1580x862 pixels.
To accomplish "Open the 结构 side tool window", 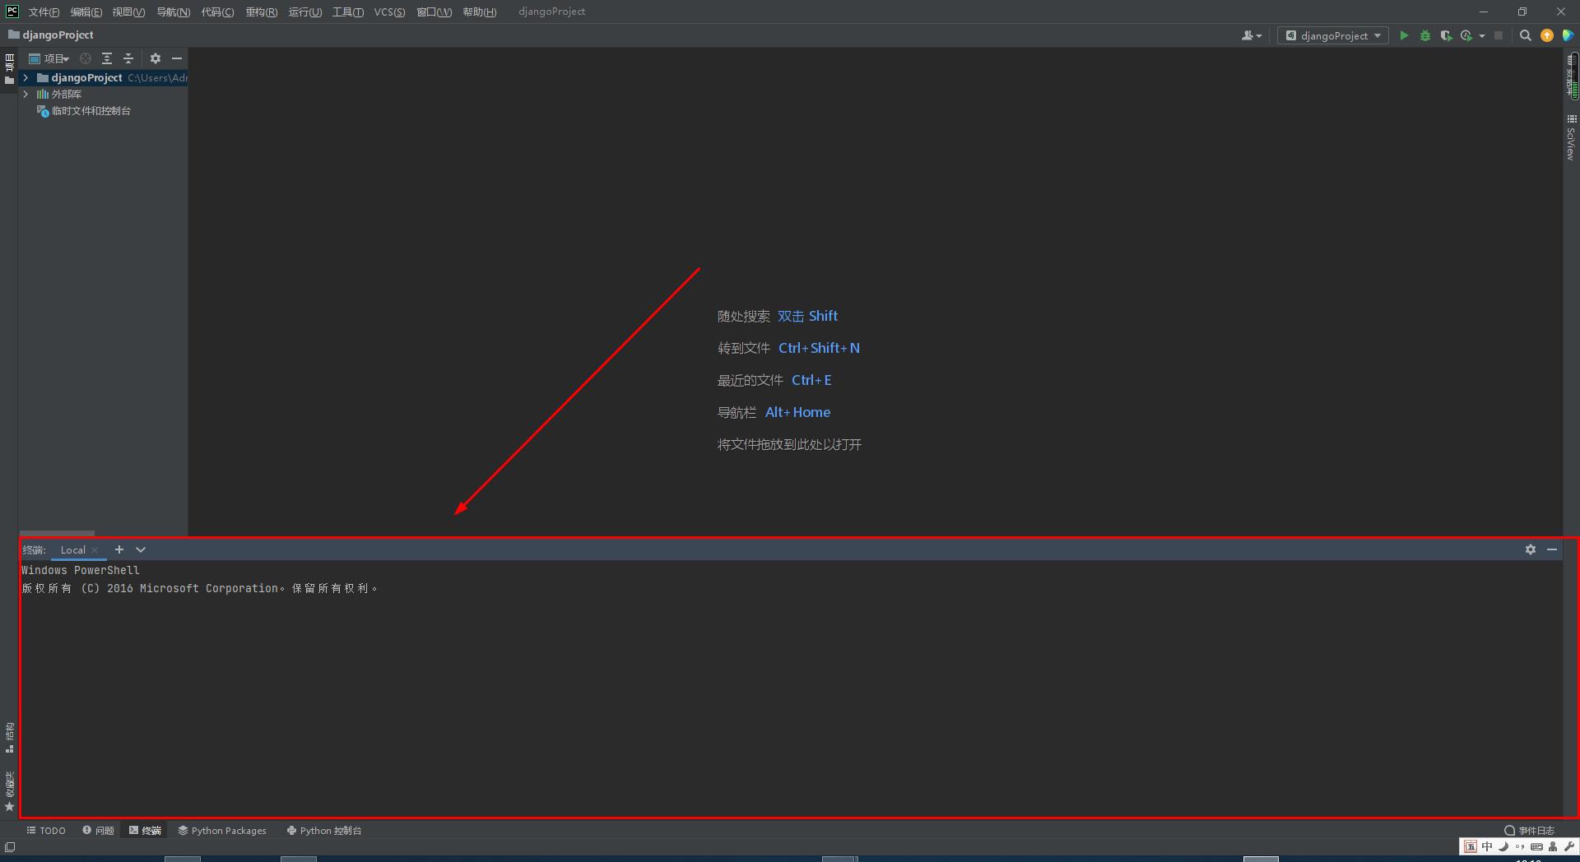I will pyautogui.click(x=10, y=738).
